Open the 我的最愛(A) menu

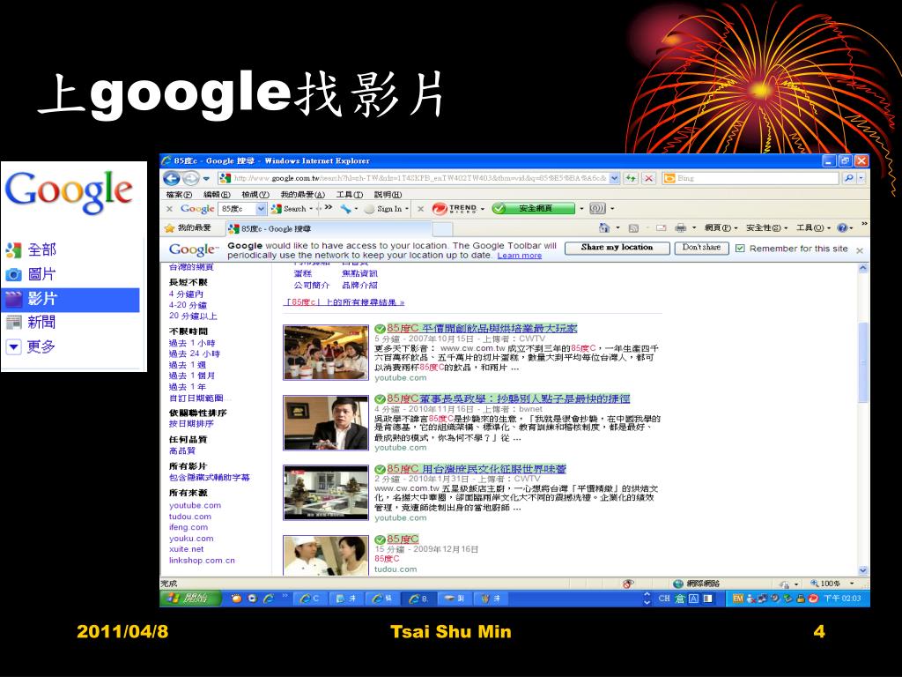[303, 195]
